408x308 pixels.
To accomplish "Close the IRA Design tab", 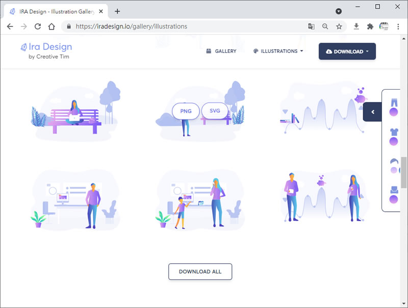I will 101,11.
